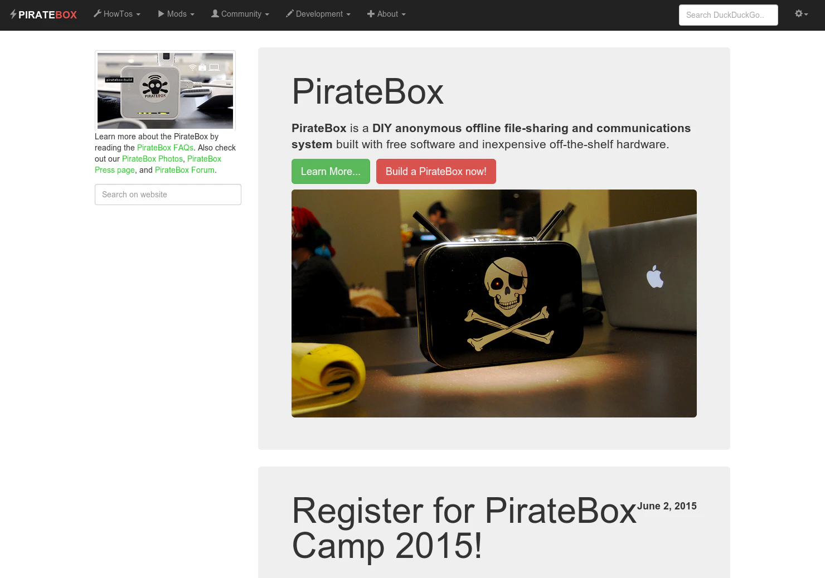Open the Community dropdown menu
The image size is (825, 578).
[x=240, y=14]
